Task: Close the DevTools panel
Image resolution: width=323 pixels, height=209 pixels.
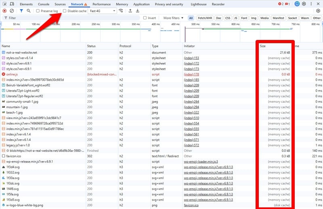Action: 318,4
